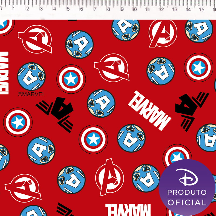Click the Disney Produto Oficial badge
The image size is (216, 216).
click(x=187, y=187)
